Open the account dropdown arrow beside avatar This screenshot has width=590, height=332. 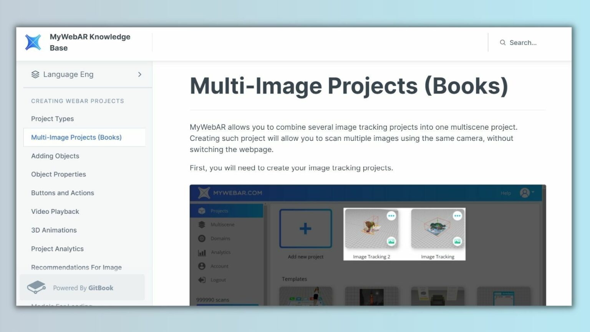point(533,192)
